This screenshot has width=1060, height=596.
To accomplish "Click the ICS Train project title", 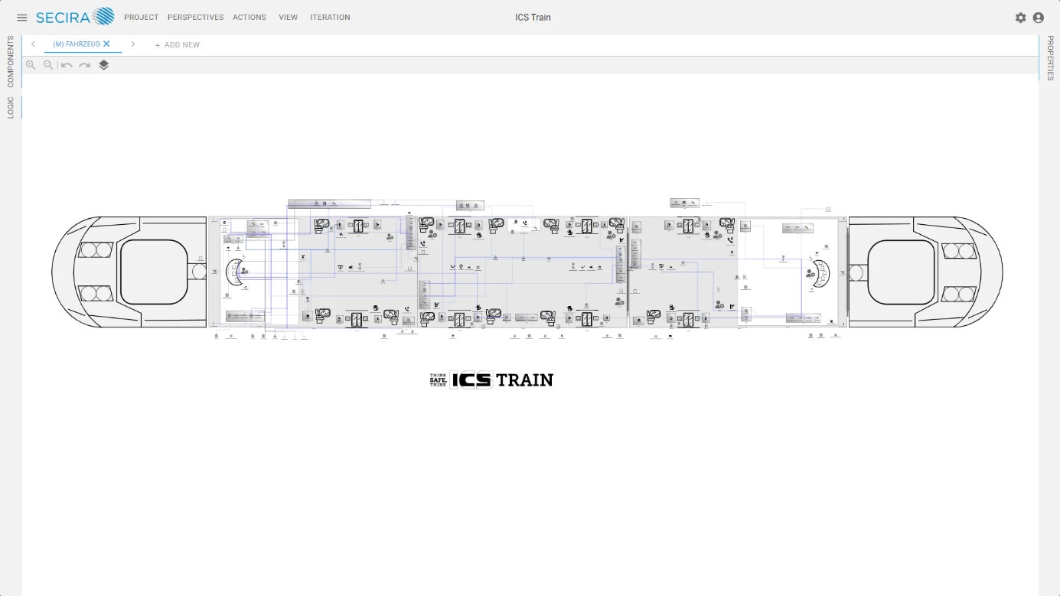I will [x=533, y=18].
